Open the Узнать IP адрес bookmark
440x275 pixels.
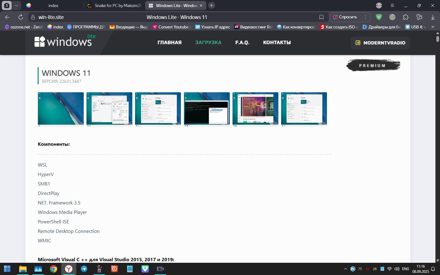(x=213, y=27)
